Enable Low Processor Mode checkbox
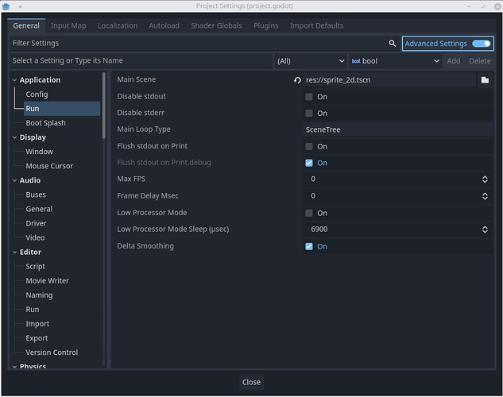Screen dimensions: 503x397 pos(309,213)
